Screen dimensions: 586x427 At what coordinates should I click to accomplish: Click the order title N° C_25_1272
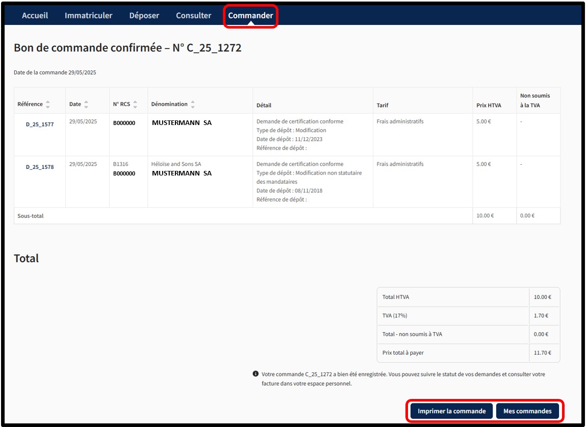(128, 48)
